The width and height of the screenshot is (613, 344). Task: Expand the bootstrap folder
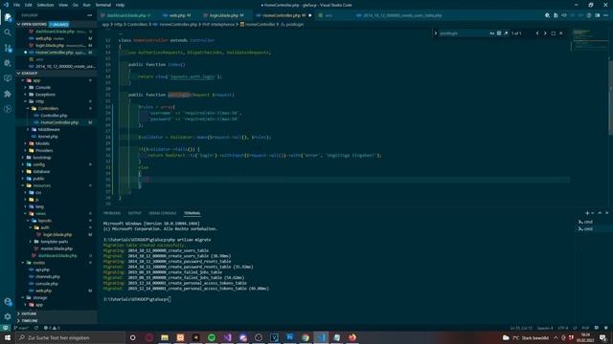42,158
